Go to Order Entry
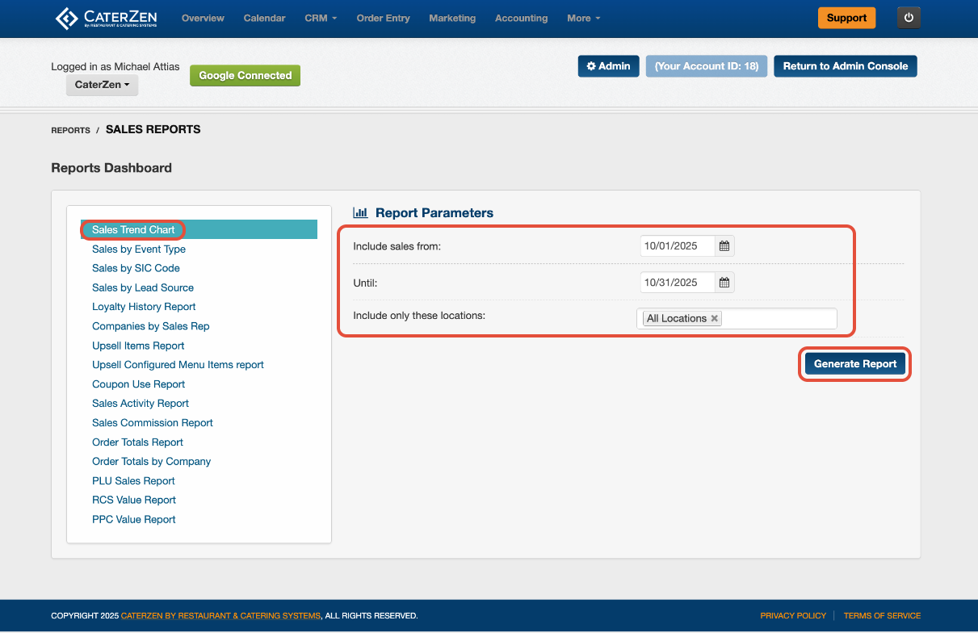The height and width of the screenshot is (633, 978). [383, 18]
